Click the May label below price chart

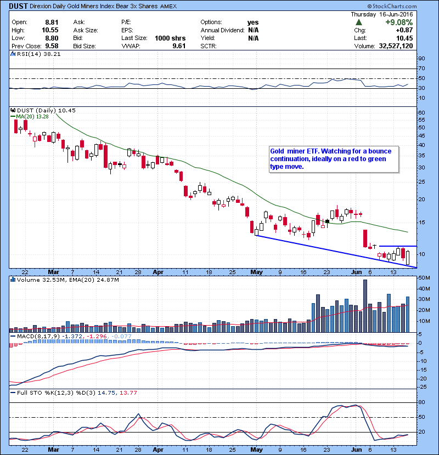[x=257, y=272]
